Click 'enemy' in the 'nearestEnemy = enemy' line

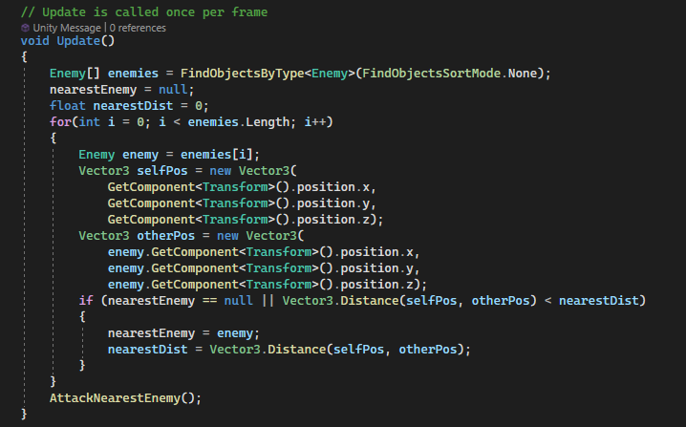pos(235,333)
